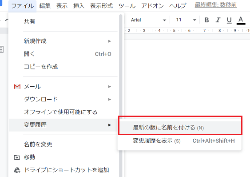Open the ツール menu
The image size is (250, 177).
point(127,6)
